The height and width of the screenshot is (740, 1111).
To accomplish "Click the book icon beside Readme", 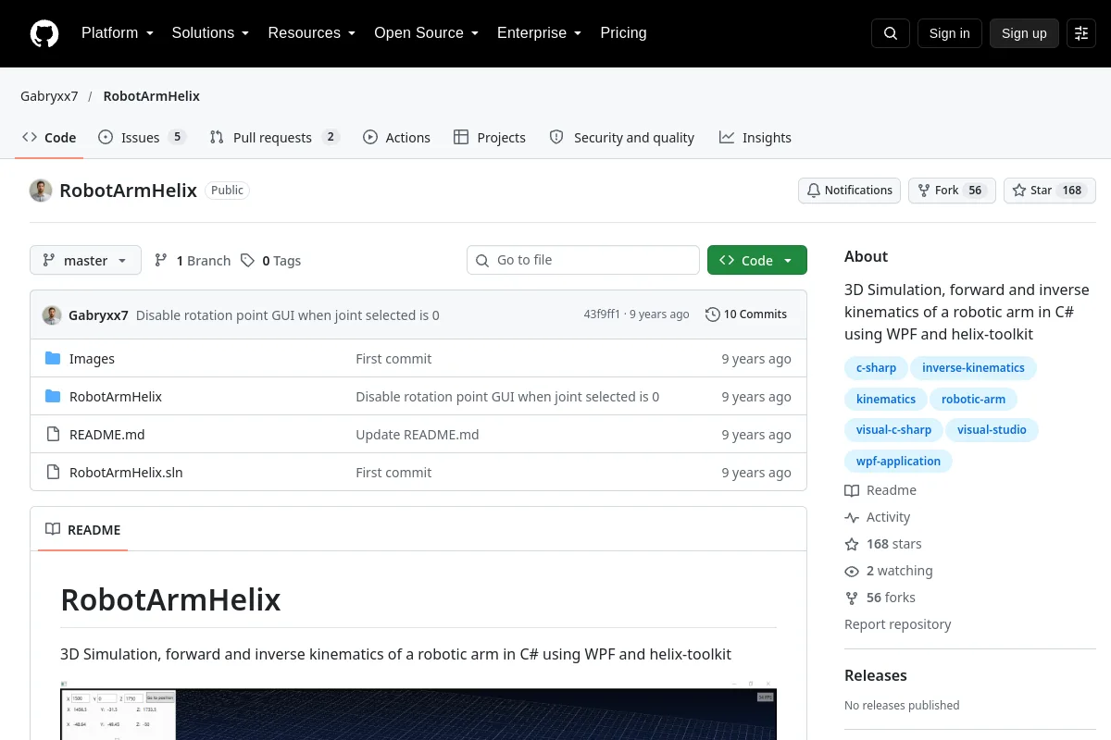I will click(852, 490).
